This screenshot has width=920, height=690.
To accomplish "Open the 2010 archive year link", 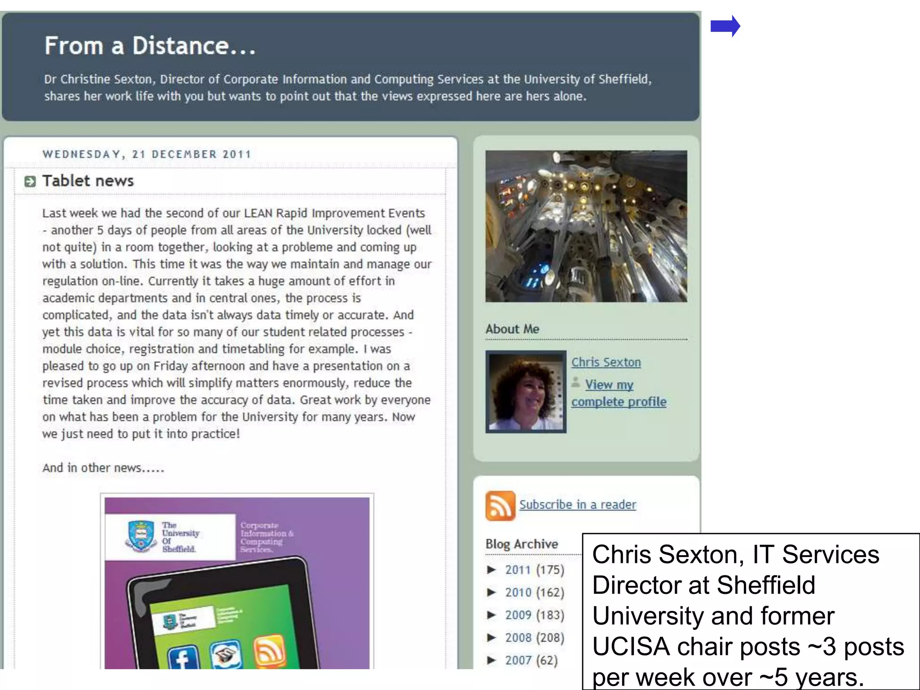I will tap(518, 592).
